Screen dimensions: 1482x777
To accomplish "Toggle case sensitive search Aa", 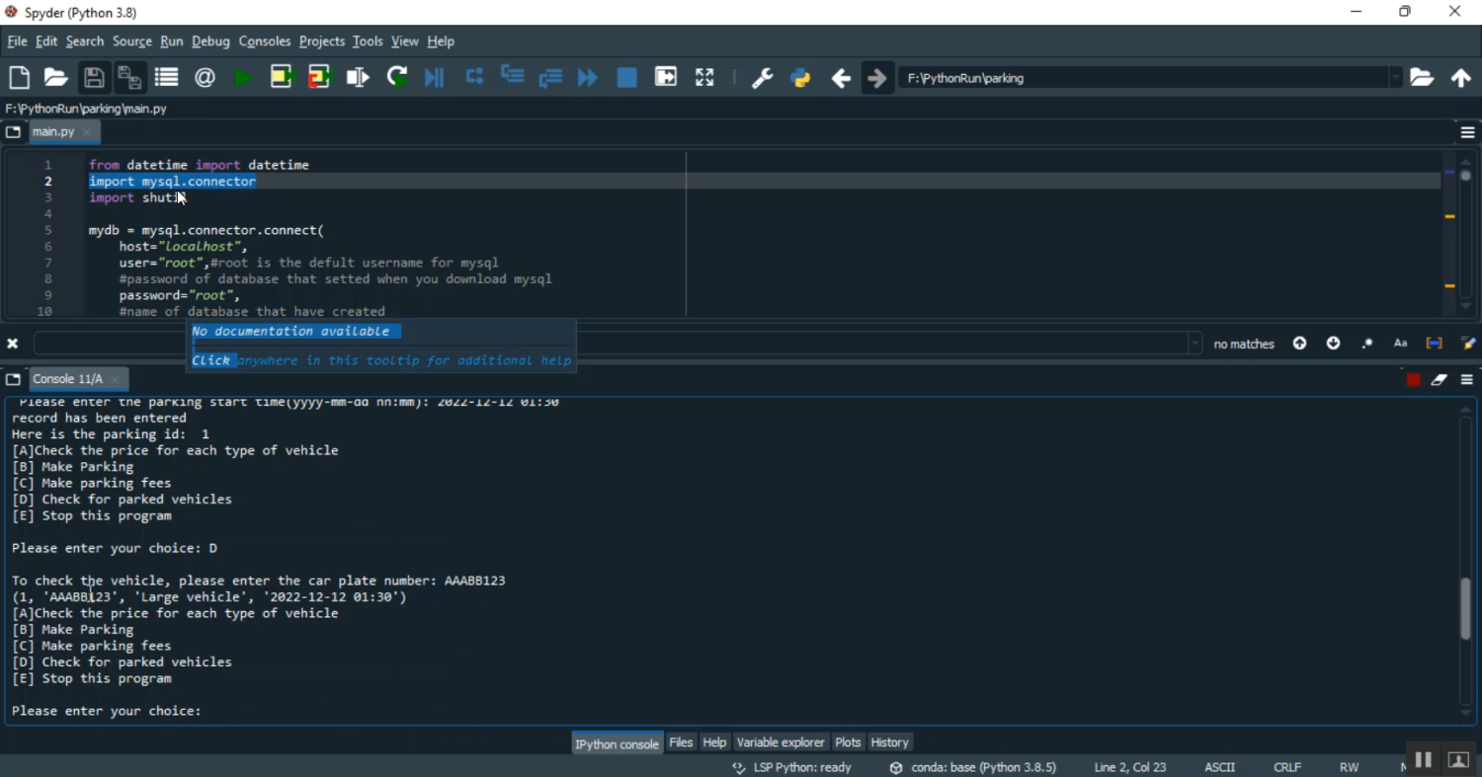I will (x=1400, y=344).
